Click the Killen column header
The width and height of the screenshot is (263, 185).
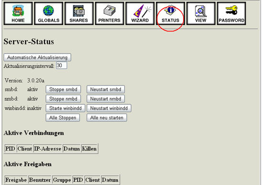click(x=89, y=149)
